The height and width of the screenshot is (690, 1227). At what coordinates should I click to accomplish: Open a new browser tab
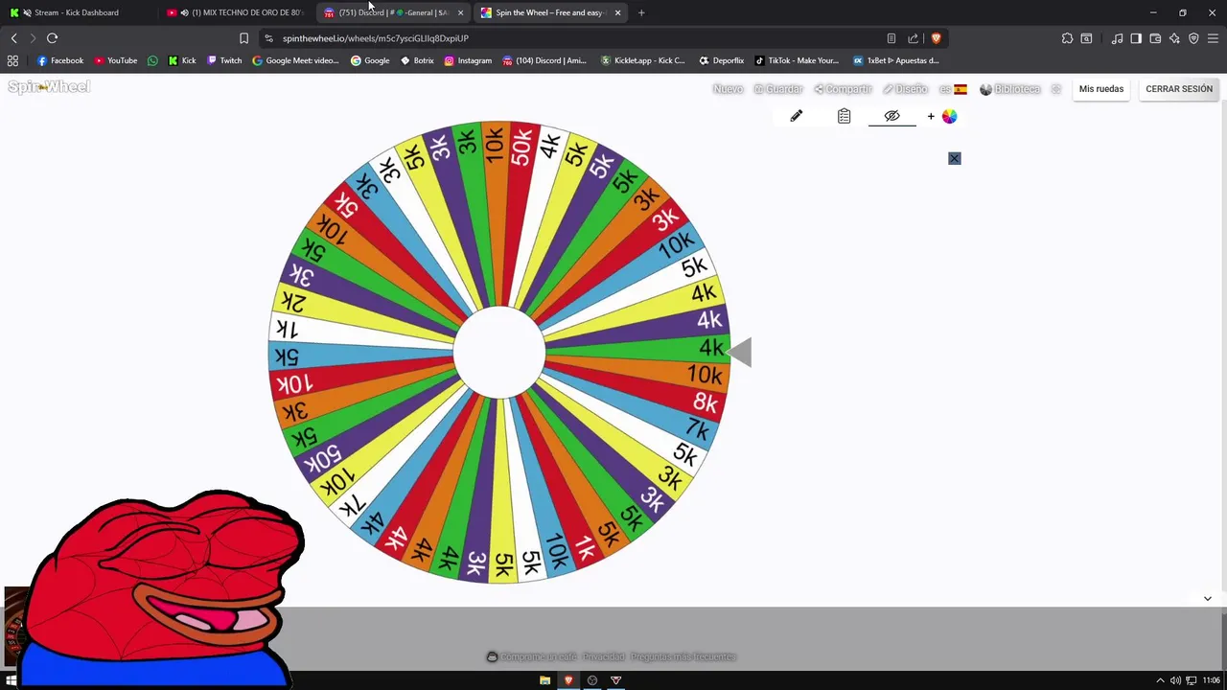tap(641, 12)
